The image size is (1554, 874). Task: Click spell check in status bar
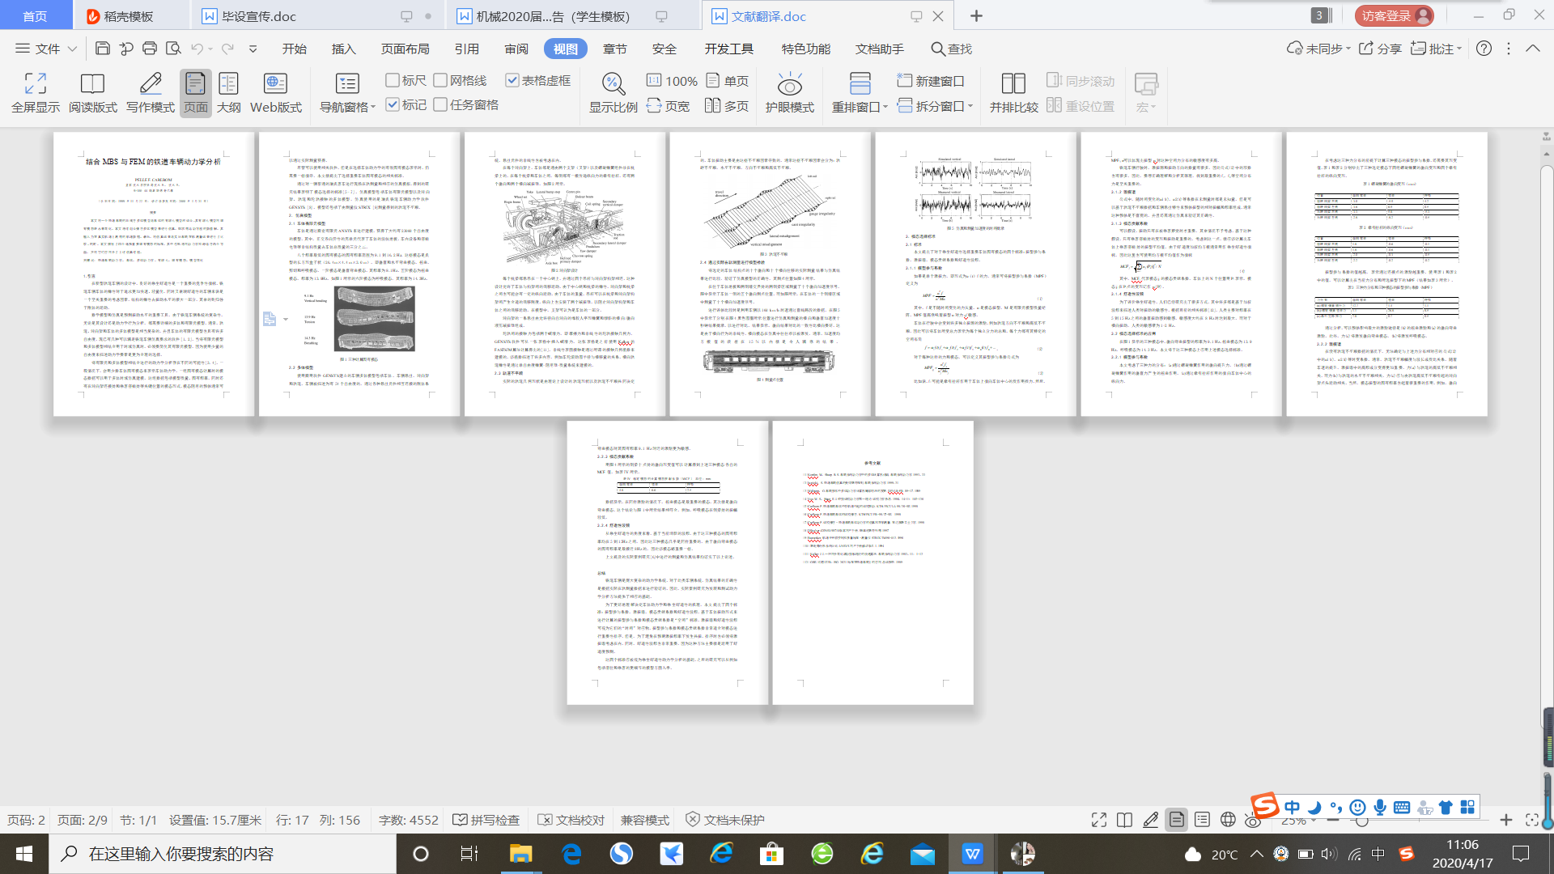click(486, 820)
